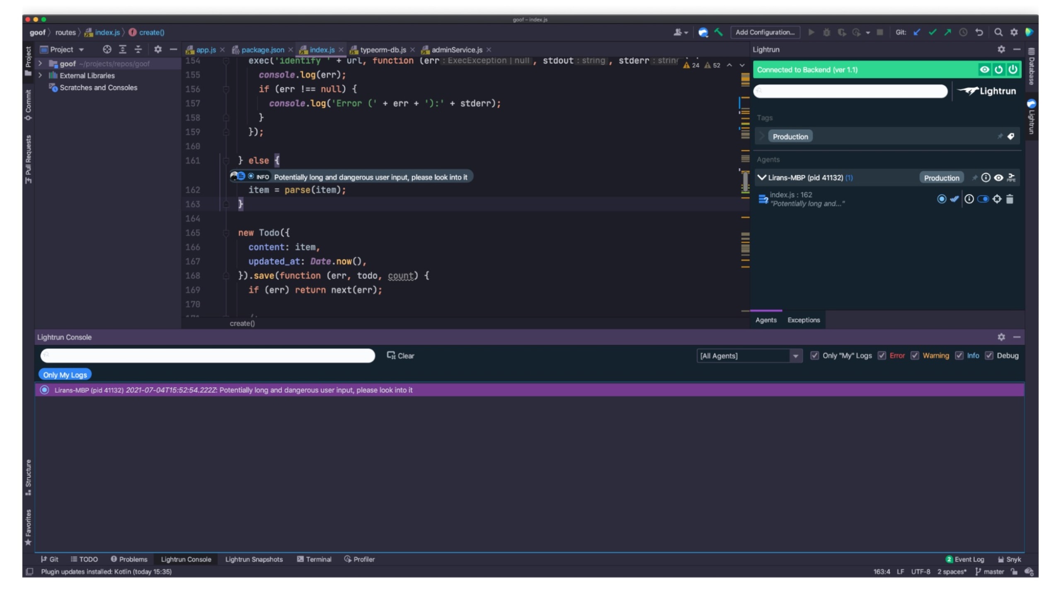Click the pipe icon for Lirans-MBP agent
The image size is (1061, 607).
1011,178
